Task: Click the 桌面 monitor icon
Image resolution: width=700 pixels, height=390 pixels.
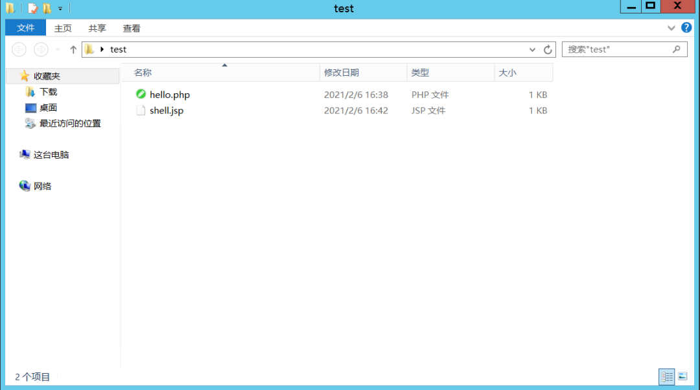Action: (30, 108)
